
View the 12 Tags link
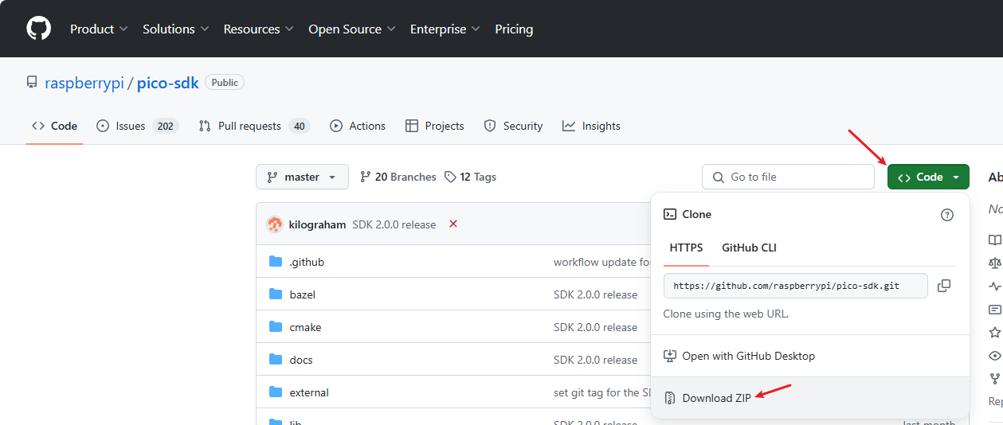pyautogui.click(x=470, y=177)
